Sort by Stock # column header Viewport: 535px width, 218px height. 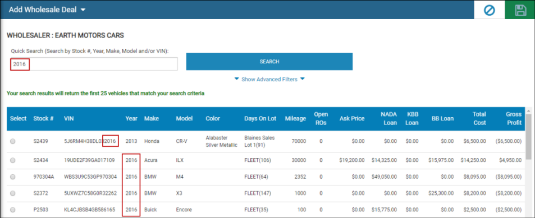[43, 119]
